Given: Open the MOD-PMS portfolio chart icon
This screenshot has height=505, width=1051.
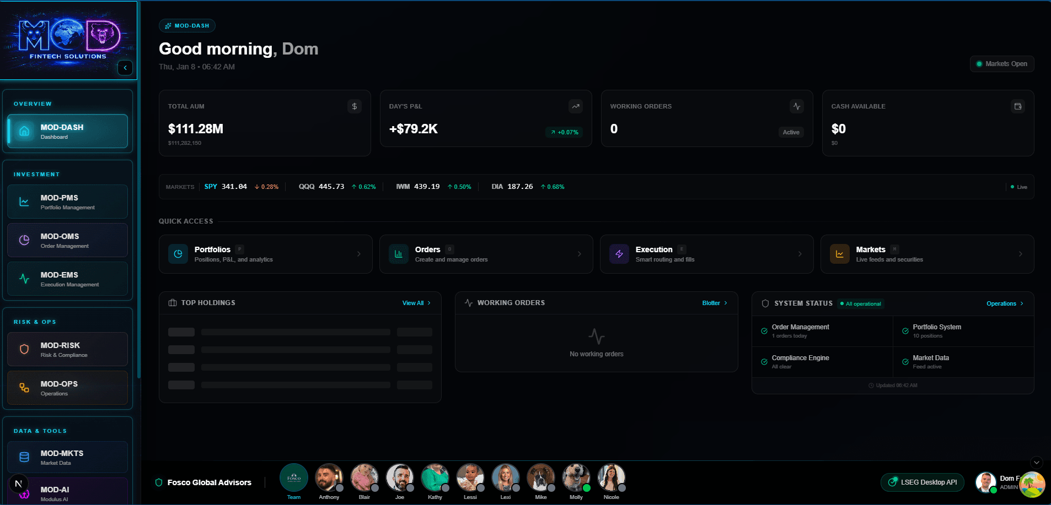Looking at the screenshot, I should [24, 202].
